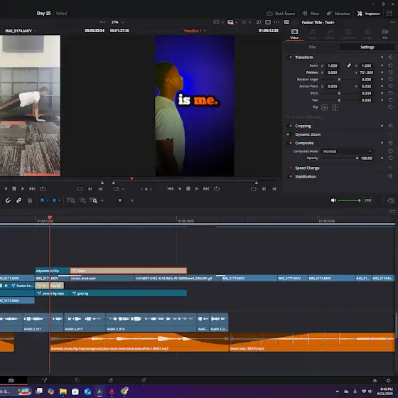Viewport: 398px width, 398px height.
Task: Play timeline viewer in reverse
Action: [x=180, y=188]
